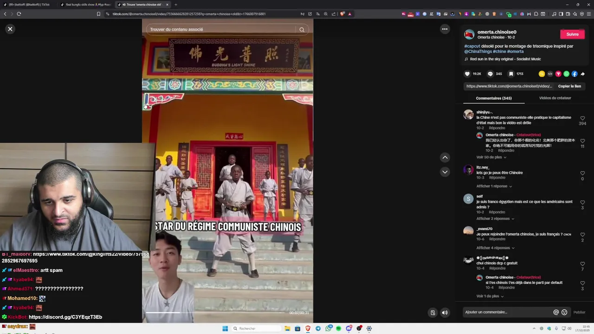Go back in the browser

click(x=5, y=14)
